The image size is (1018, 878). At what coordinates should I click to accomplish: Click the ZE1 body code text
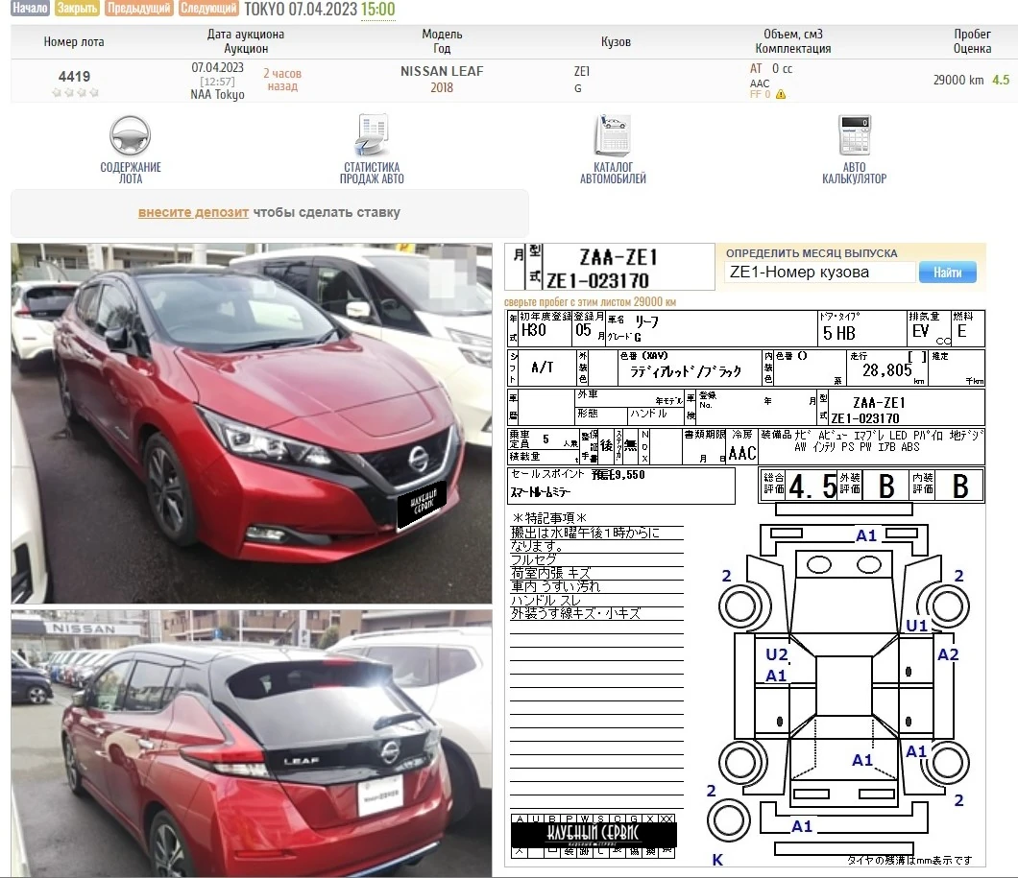click(x=582, y=71)
